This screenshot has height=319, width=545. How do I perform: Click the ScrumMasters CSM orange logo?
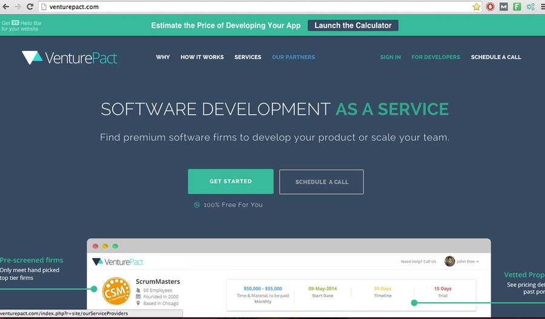[x=116, y=291]
